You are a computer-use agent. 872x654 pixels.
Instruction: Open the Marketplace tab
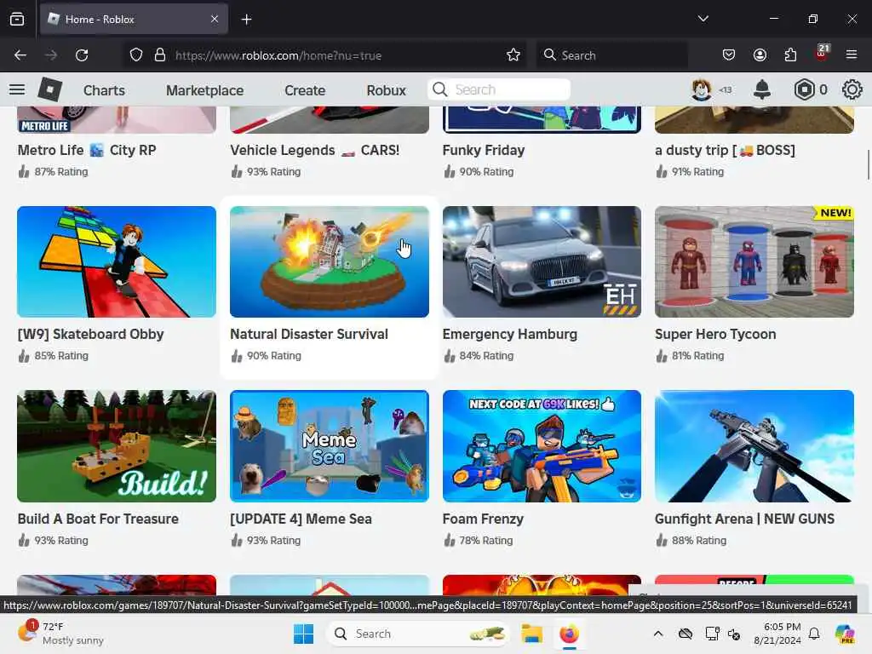click(x=204, y=90)
